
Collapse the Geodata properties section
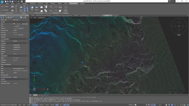27,79
